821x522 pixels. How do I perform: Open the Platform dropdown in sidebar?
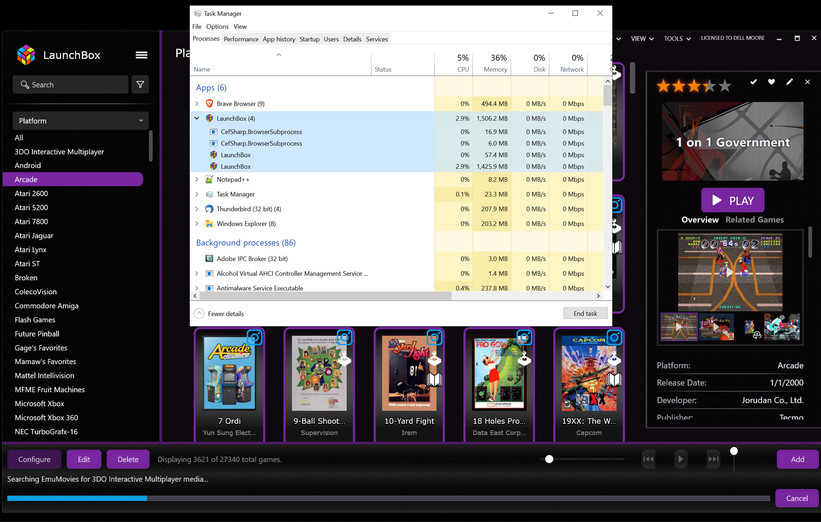[x=81, y=121]
